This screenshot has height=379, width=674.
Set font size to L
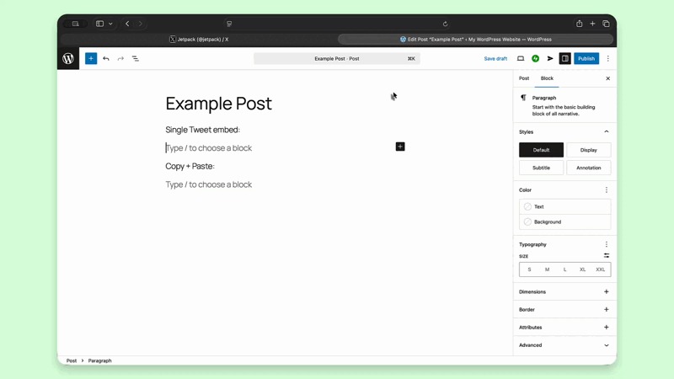tap(564, 270)
